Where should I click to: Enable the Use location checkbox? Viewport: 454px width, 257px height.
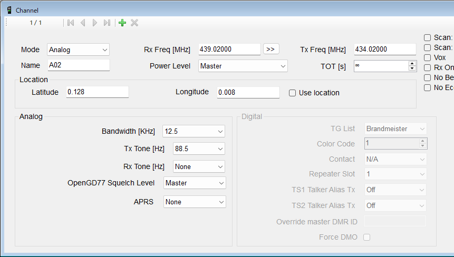pos(292,93)
